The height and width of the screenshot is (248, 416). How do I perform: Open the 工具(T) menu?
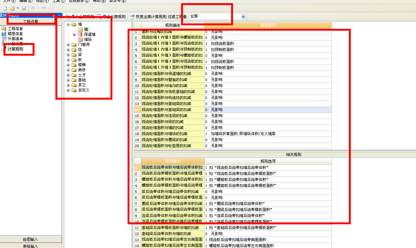click(x=59, y=1)
